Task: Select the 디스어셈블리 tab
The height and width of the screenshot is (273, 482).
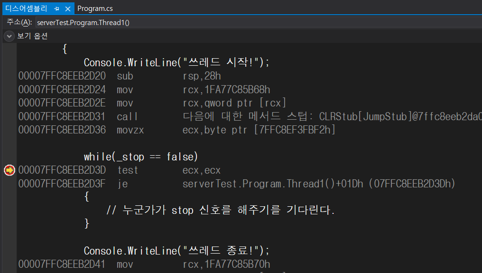Action: pyautogui.click(x=28, y=8)
